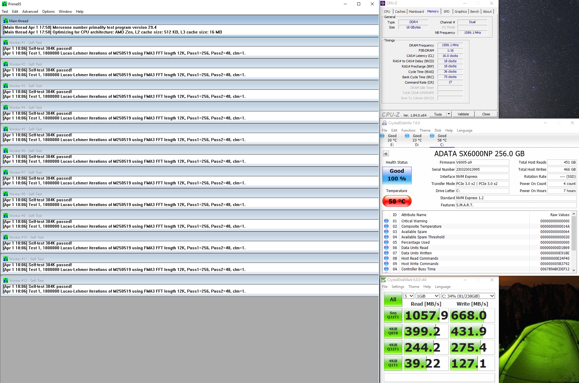Click the Available Spare status indicator

(386, 232)
